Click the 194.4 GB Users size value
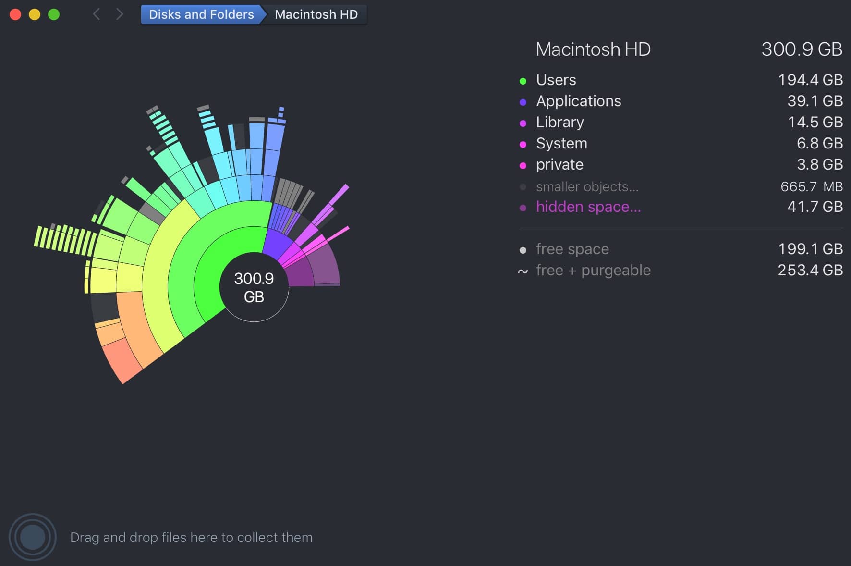The image size is (851, 566). (810, 80)
